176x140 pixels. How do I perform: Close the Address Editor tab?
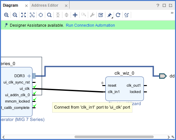point(66,6)
